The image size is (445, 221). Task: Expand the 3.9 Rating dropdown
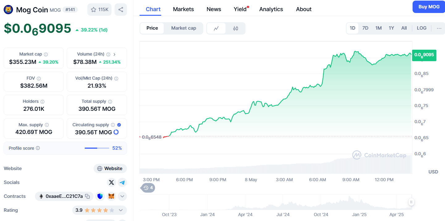pos(99,210)
